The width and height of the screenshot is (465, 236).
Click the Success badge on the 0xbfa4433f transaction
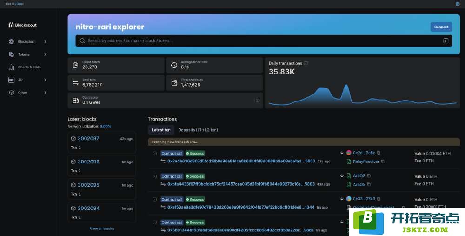pos(195,176)
